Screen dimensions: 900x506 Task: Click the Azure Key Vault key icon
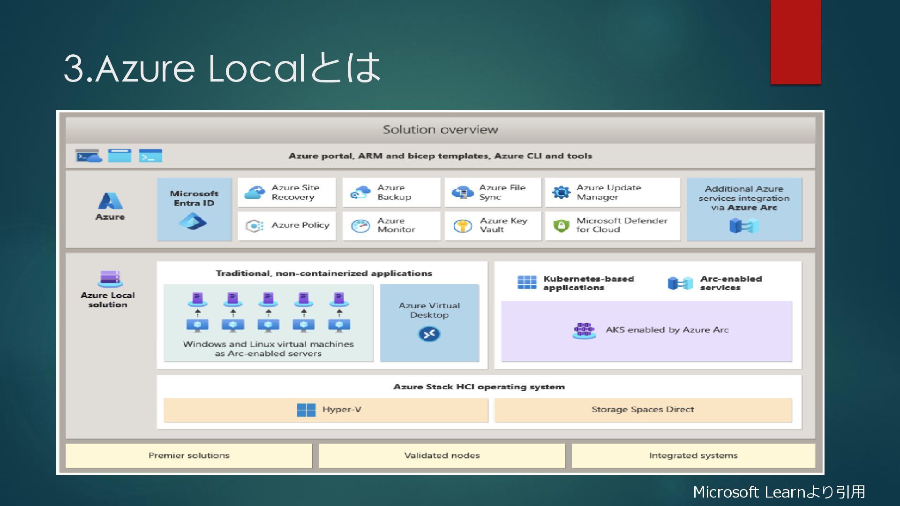point(462,226)
